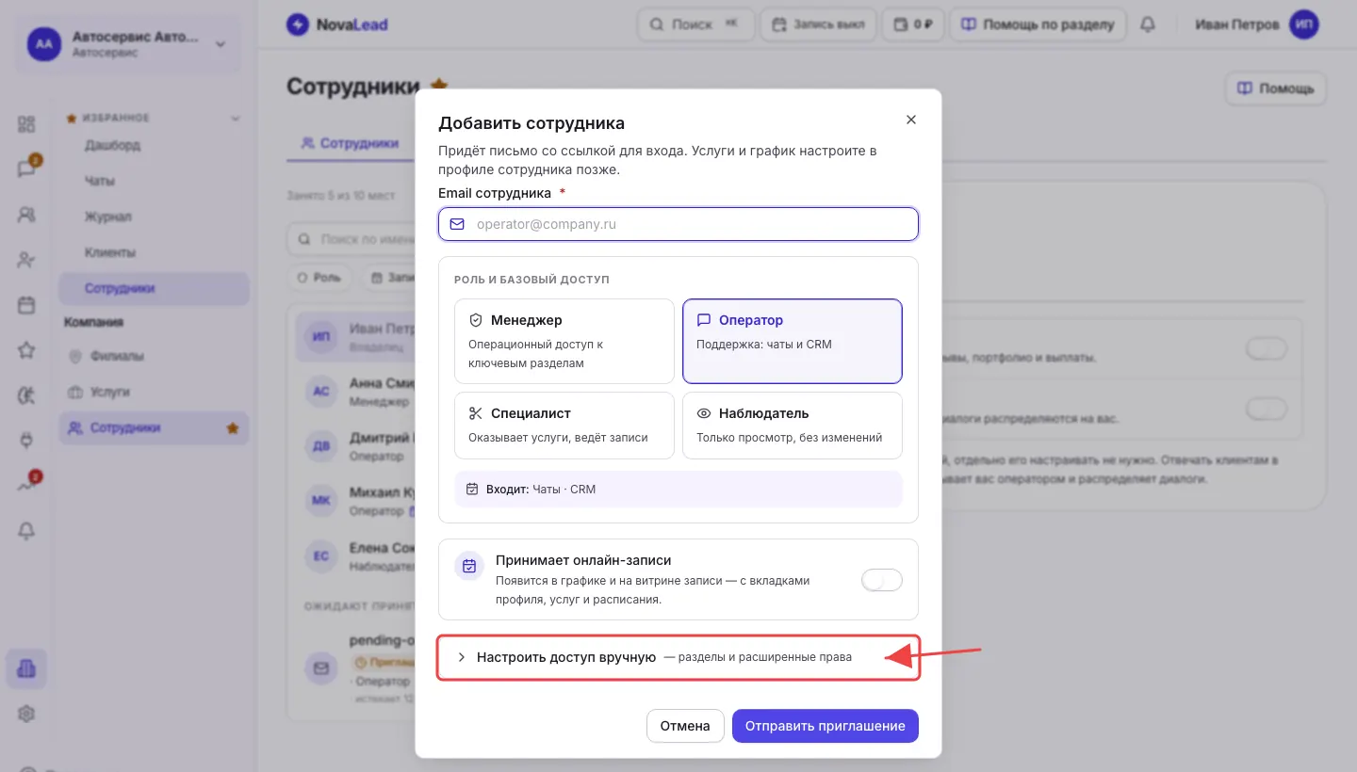
Task: Click the envelope icon in email field
Action: point(457,224)
